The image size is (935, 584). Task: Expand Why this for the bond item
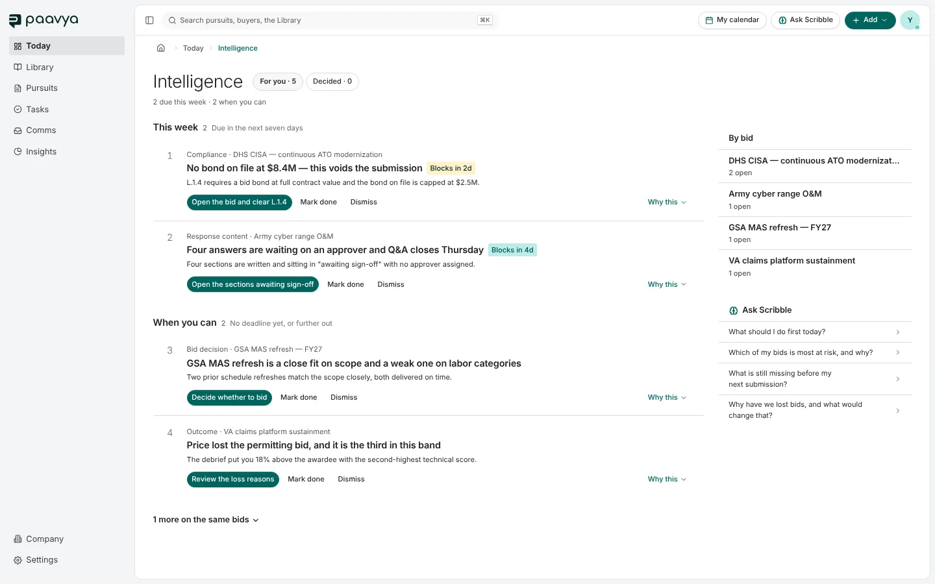pyautogui.click(x=667, y=202)
